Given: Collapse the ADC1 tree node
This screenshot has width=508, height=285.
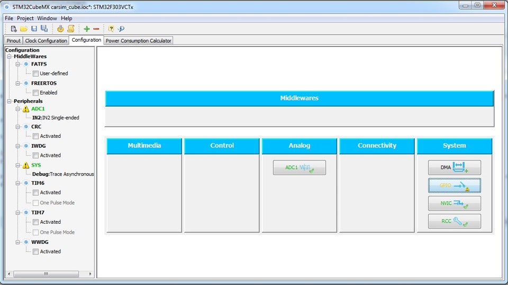Looking at the screenshot, I should point(18,109).
